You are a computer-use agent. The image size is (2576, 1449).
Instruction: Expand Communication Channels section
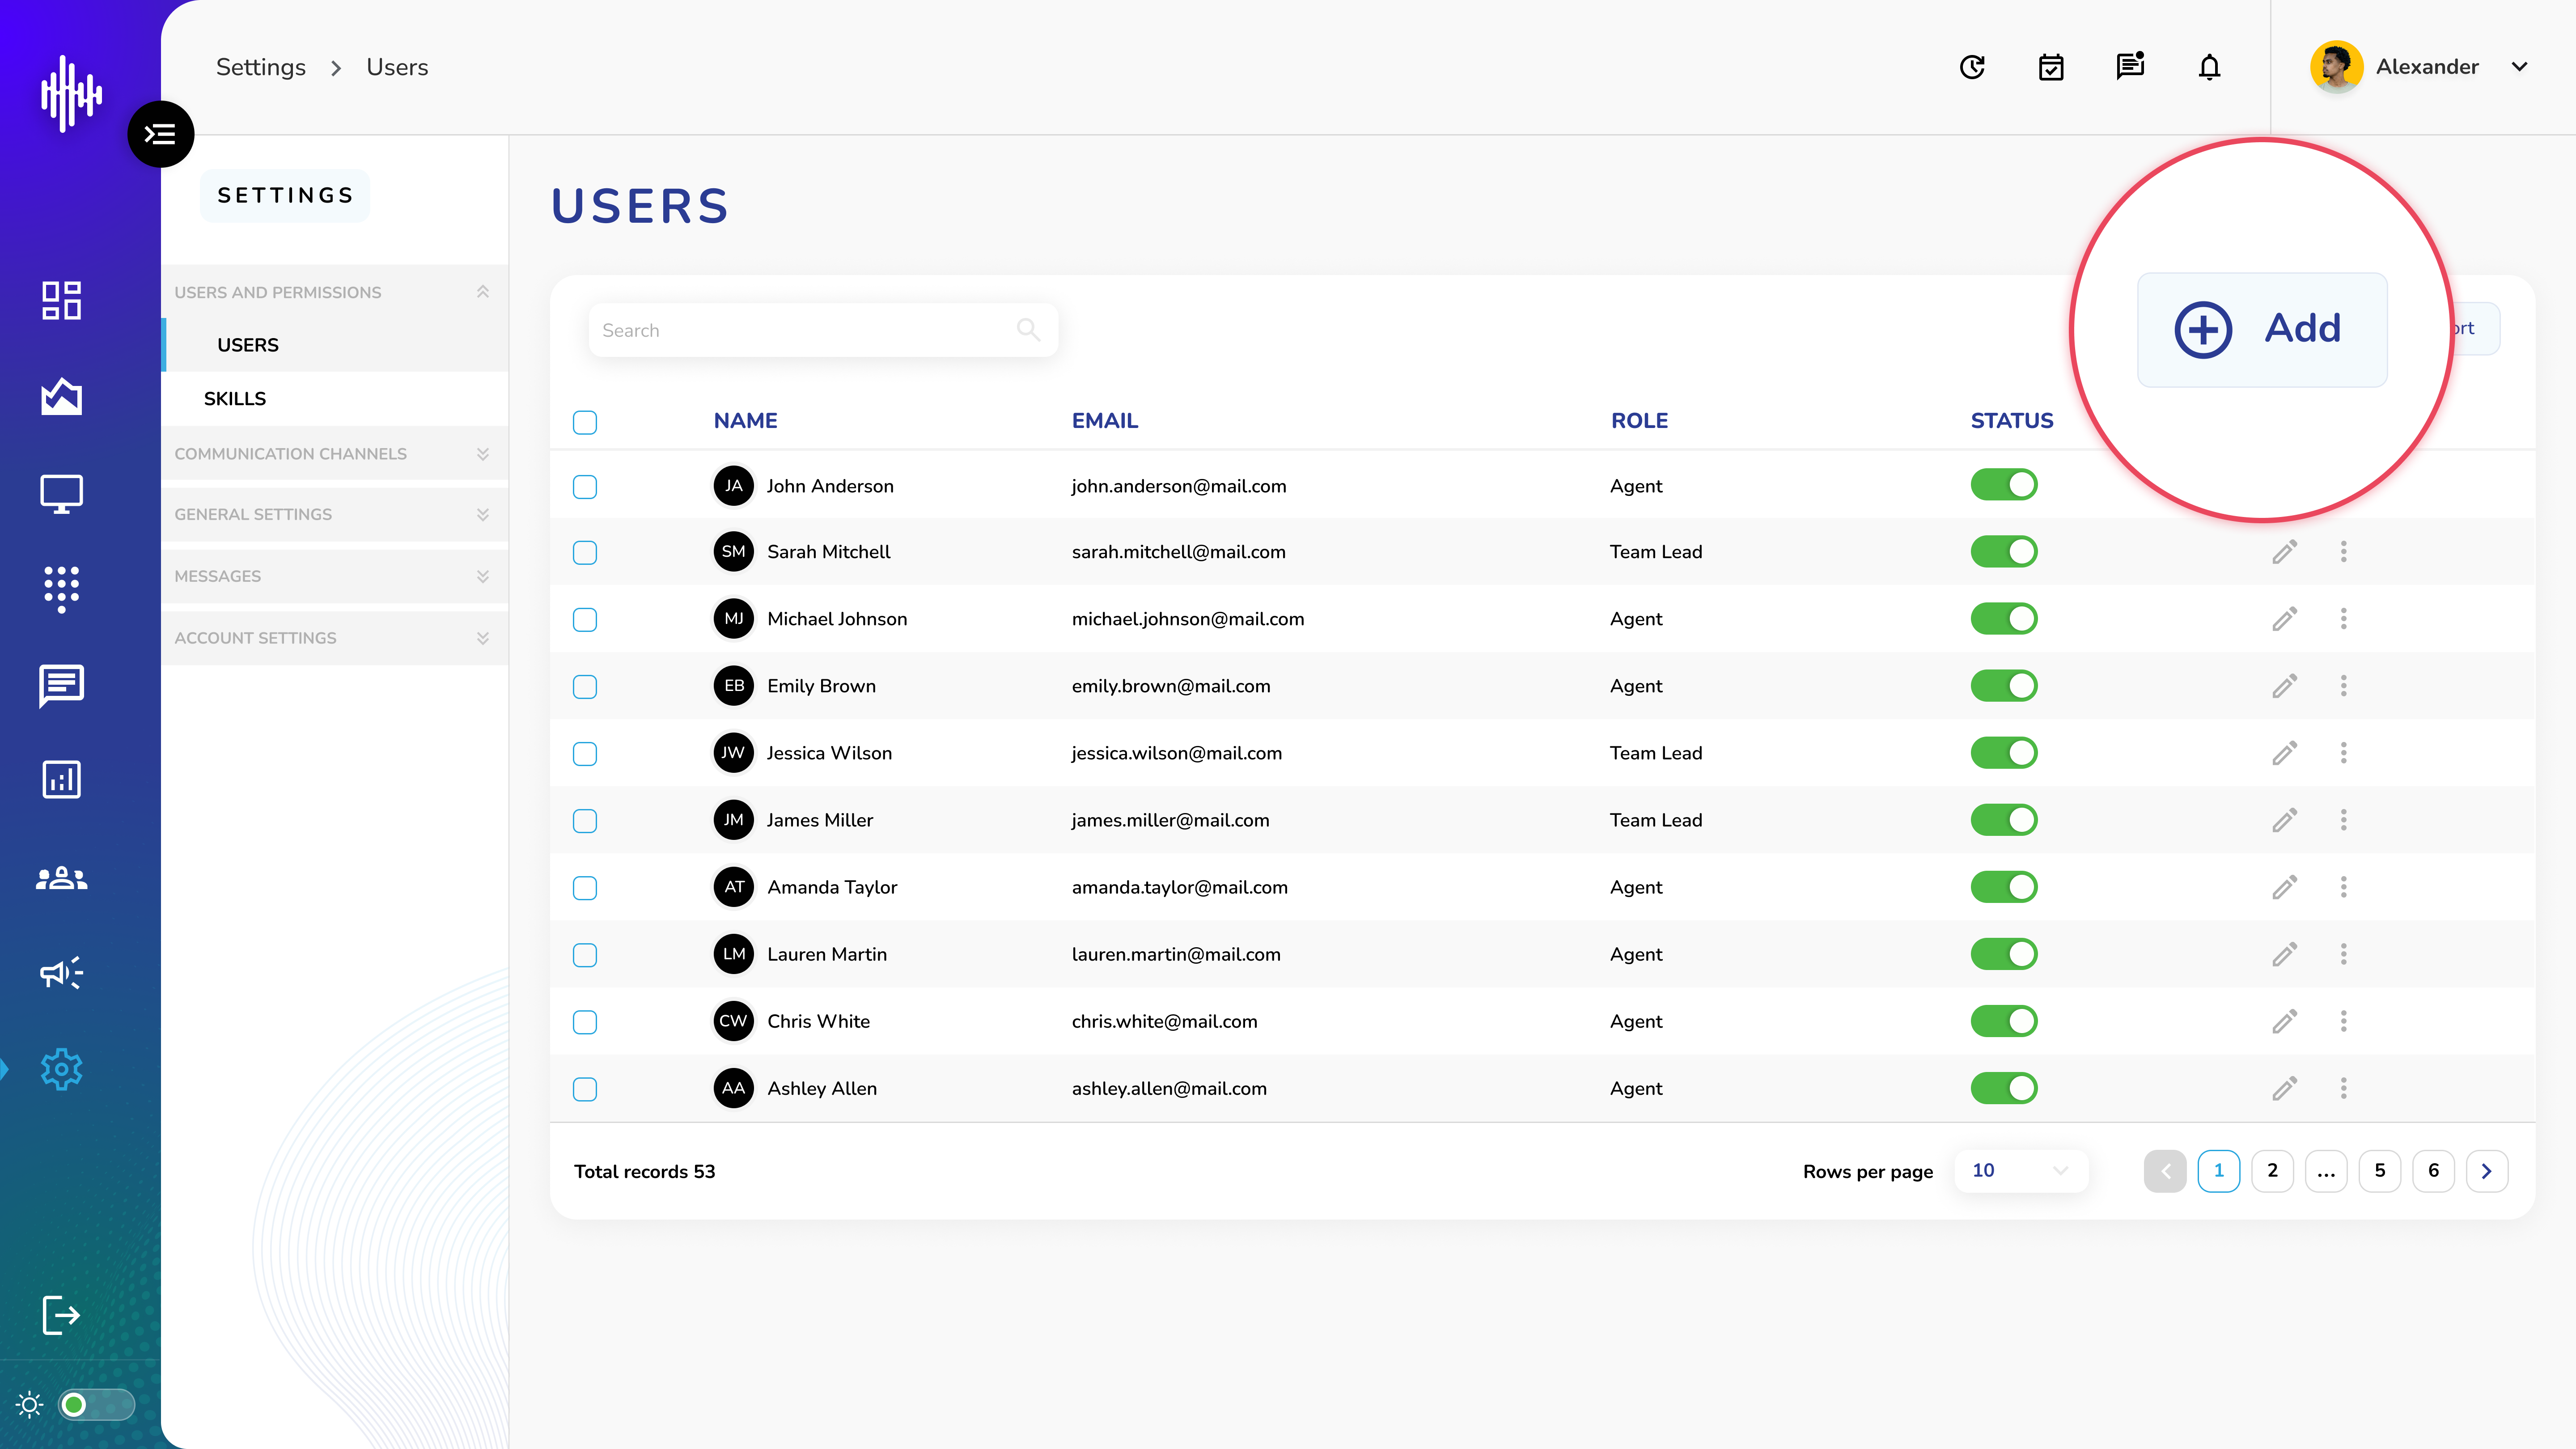[x=334, y=454]
